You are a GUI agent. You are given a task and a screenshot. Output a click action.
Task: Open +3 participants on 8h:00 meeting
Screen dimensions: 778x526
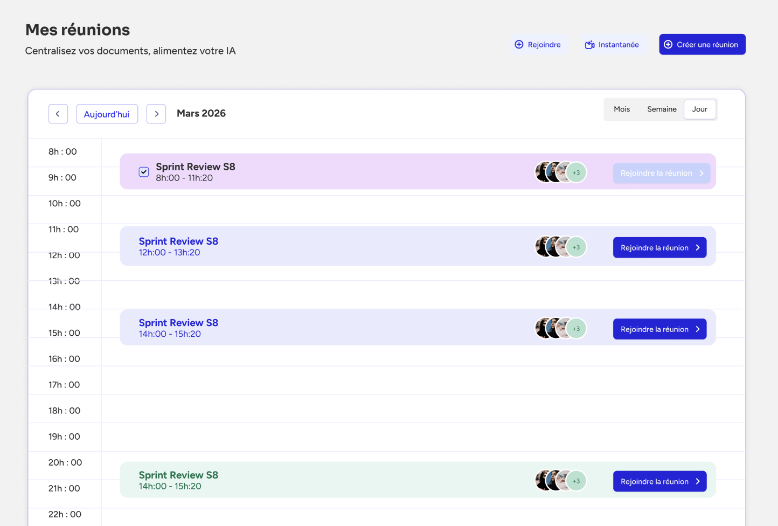576,172
